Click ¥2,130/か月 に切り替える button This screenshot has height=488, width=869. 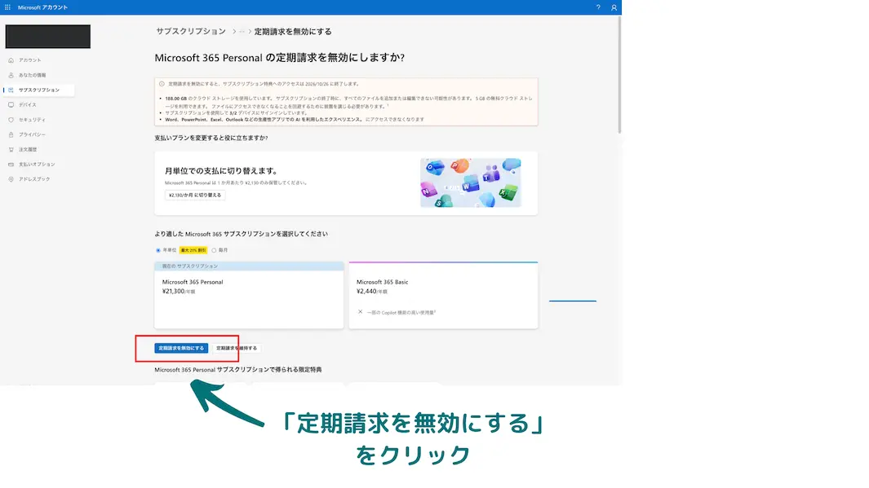[195, 196]
